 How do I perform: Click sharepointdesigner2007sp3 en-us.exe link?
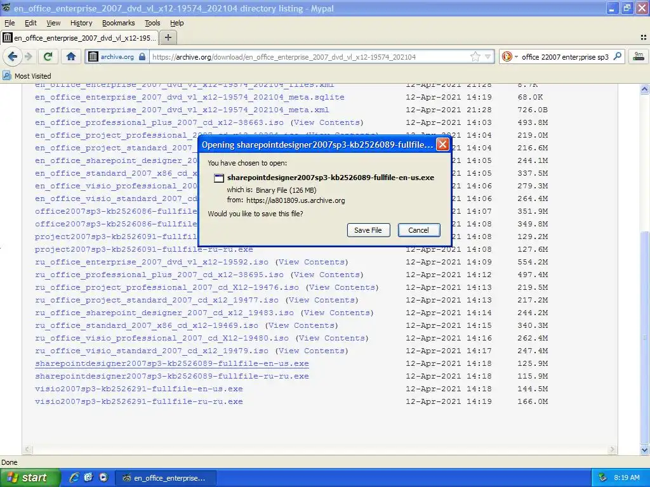(171, 363)
